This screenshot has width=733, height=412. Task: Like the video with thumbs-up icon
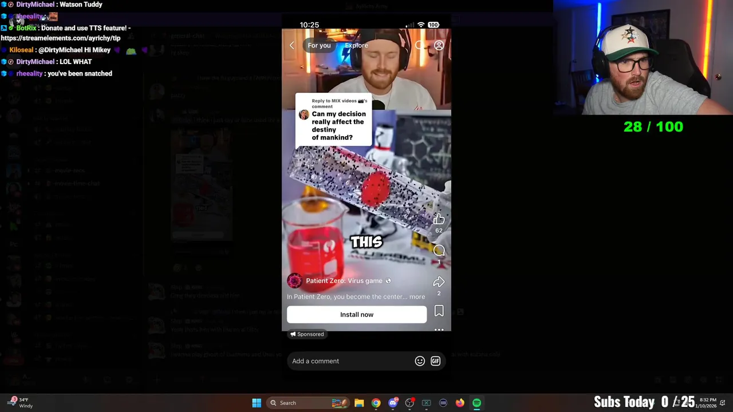(x=439, y=219)
